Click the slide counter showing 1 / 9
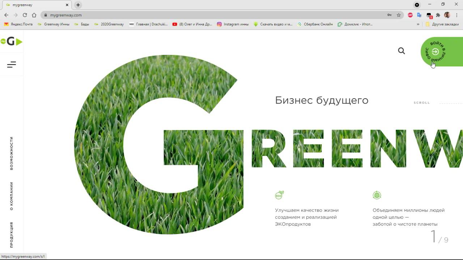This screenshot has width=463, height=260. pyautogui.click(x=439, y=237)
